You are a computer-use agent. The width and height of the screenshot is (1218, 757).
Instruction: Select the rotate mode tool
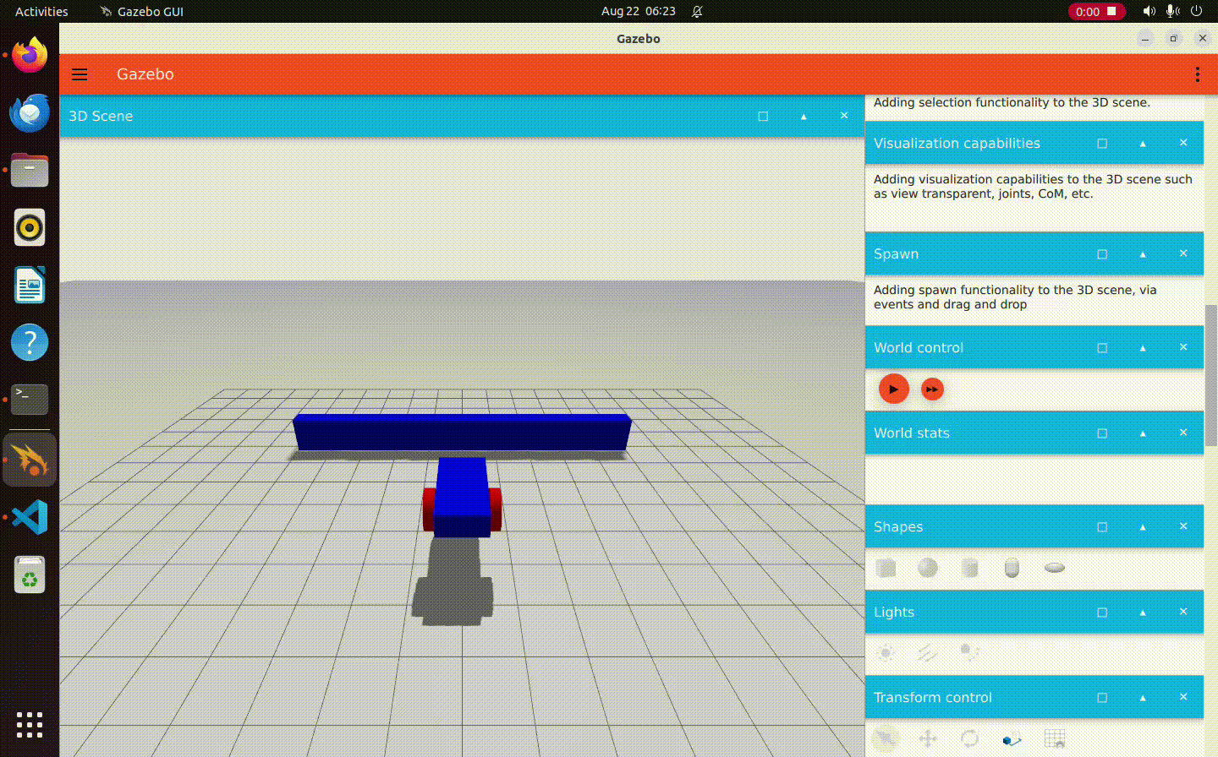click(969, 738)
